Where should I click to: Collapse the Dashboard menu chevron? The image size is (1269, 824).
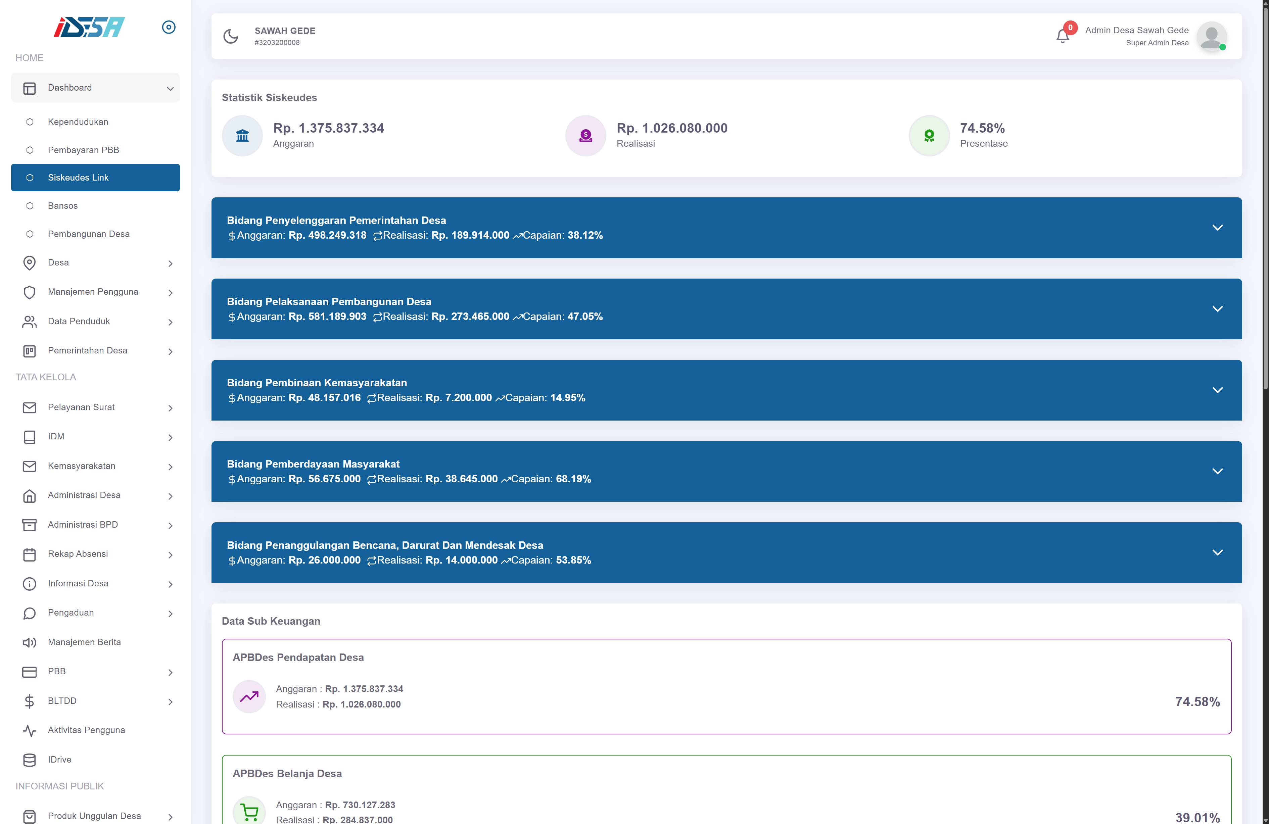(x=170, y=88)
